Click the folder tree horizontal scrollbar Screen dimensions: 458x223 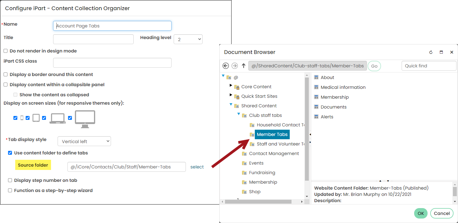coord(258,202)
